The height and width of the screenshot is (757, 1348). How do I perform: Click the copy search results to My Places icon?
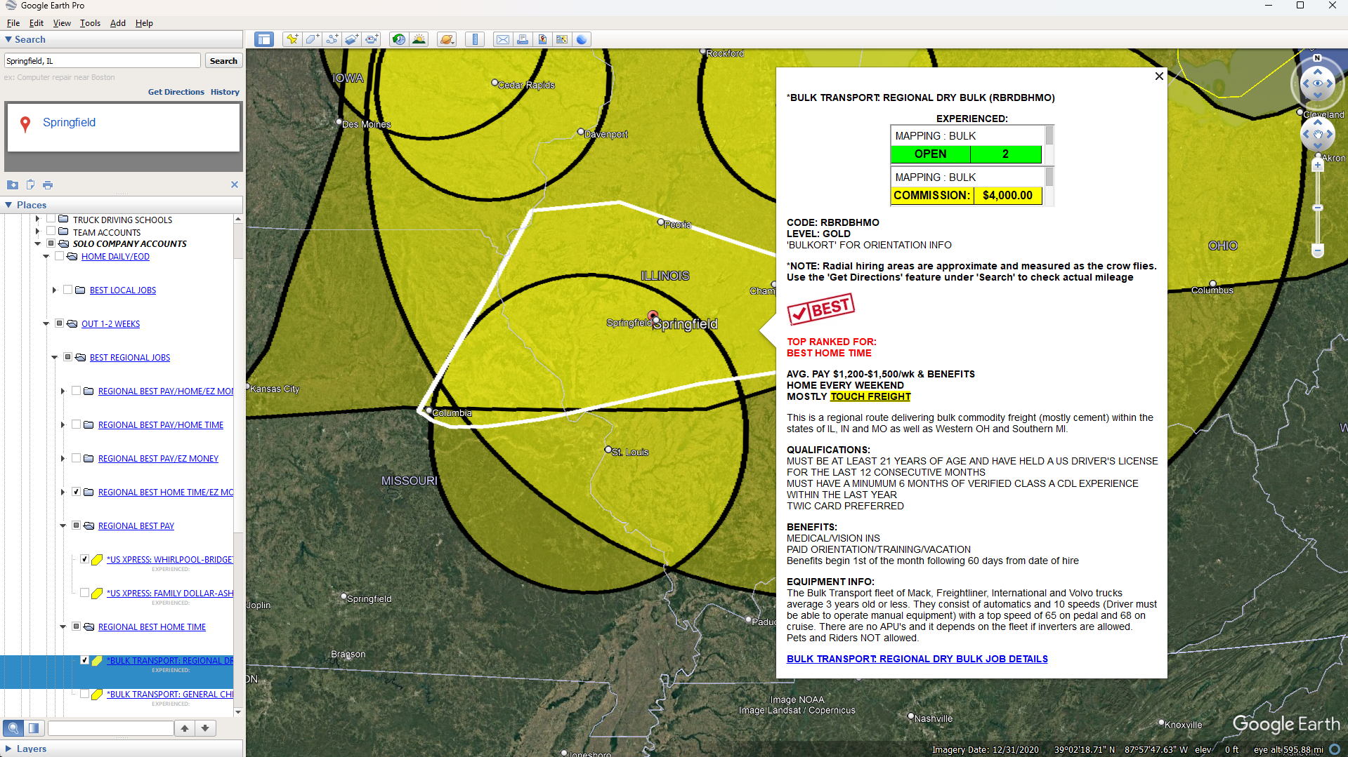tap(30, 185)
